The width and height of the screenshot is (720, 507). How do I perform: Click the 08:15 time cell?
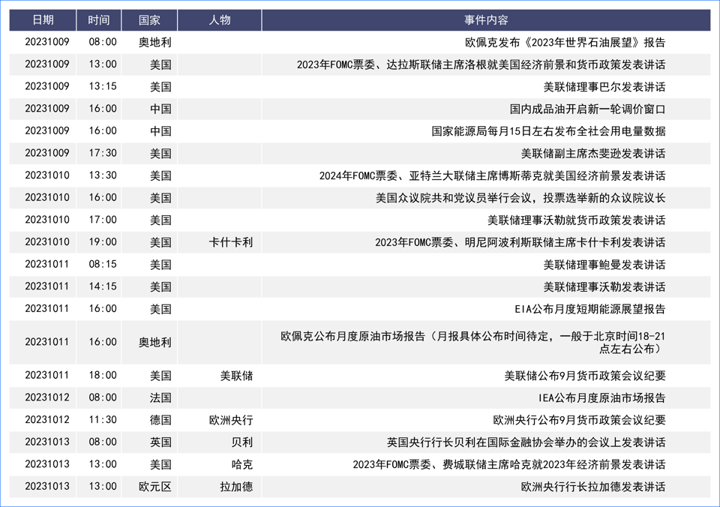pyautogui.click(x=103, y=264)
